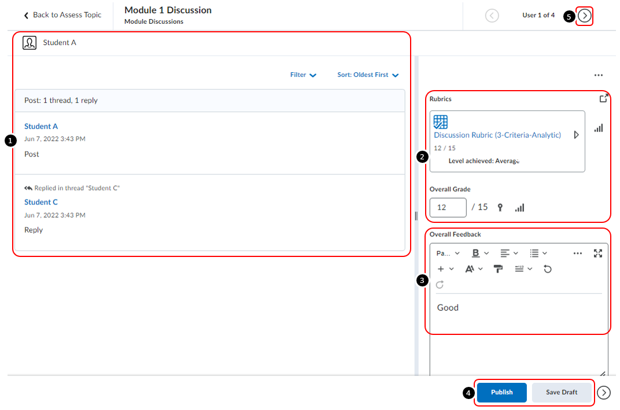
Task: View statistics for the Discussion Rubric
Action: click(x=599, y=128)
